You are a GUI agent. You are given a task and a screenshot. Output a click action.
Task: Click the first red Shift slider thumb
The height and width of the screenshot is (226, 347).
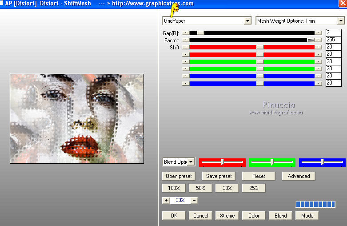click(260, 47)
